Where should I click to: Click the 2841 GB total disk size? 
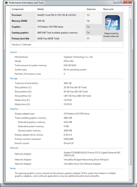[68, 83]
